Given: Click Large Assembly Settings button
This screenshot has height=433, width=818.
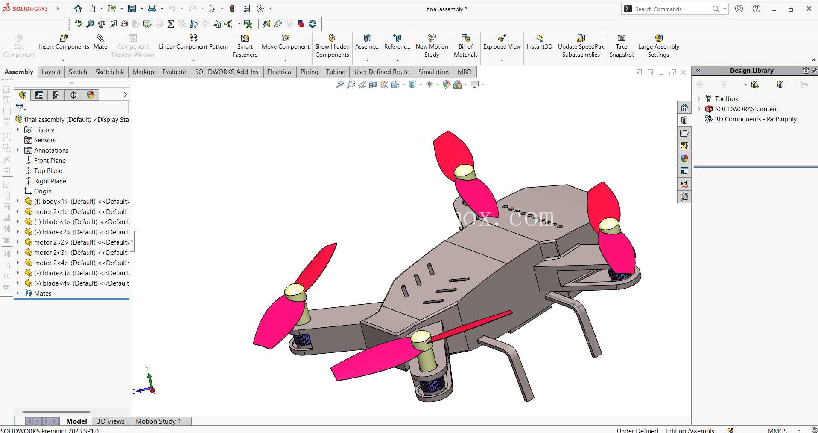Looking at the screenshot, I should [658, 46].
